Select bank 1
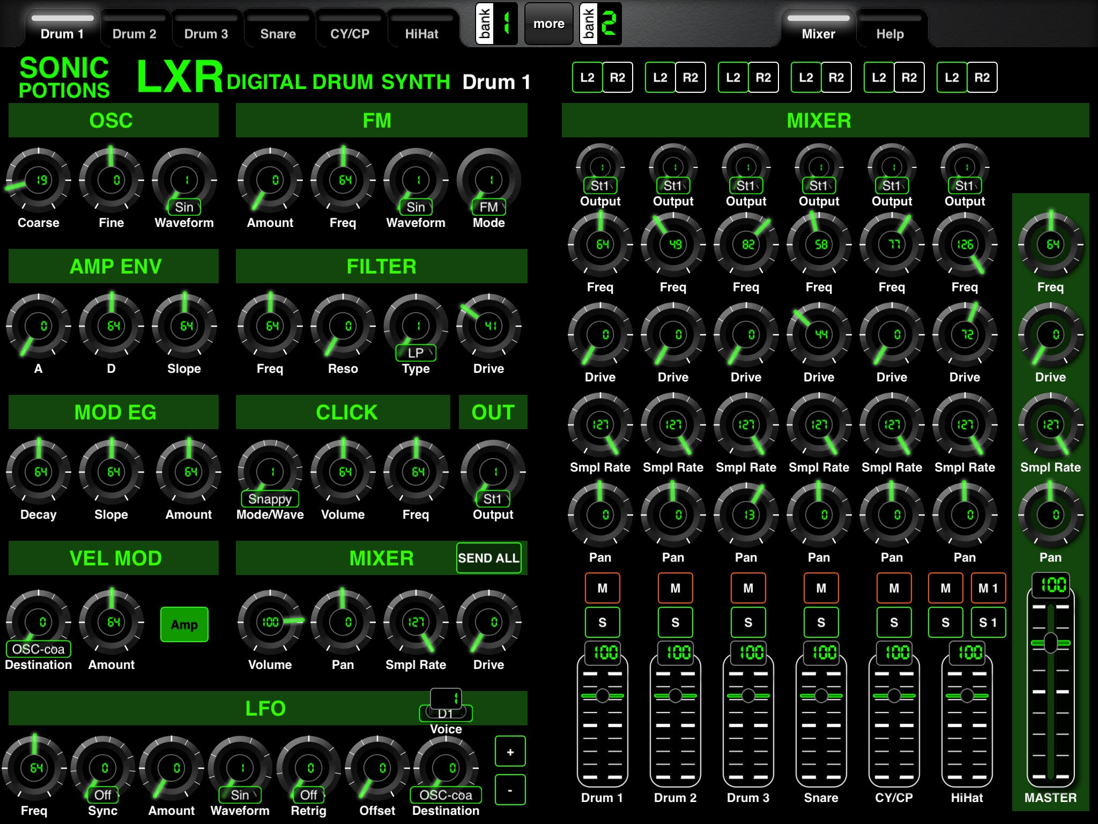The height and width of the screenshot is (824, 1098). (496, 24)
